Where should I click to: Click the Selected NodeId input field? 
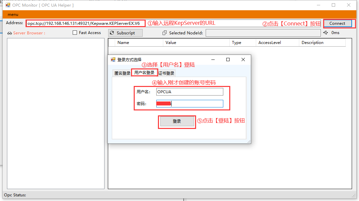pyautogui.click(x=263, y=33)
